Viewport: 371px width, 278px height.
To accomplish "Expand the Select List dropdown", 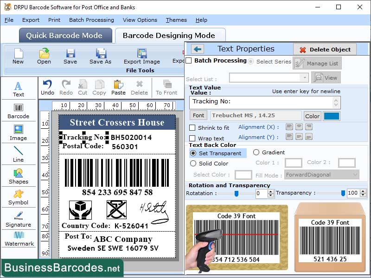I will (269, 77).
